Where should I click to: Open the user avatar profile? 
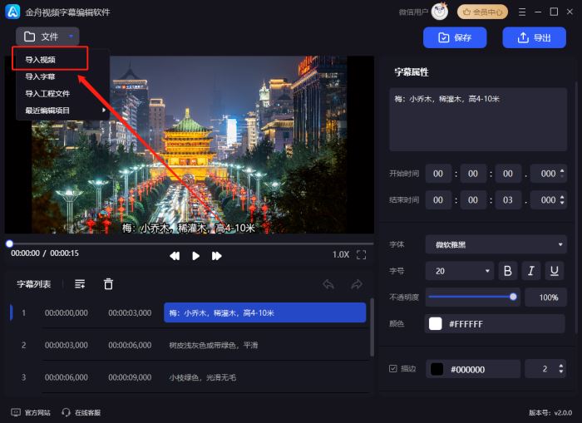point(440,12)
